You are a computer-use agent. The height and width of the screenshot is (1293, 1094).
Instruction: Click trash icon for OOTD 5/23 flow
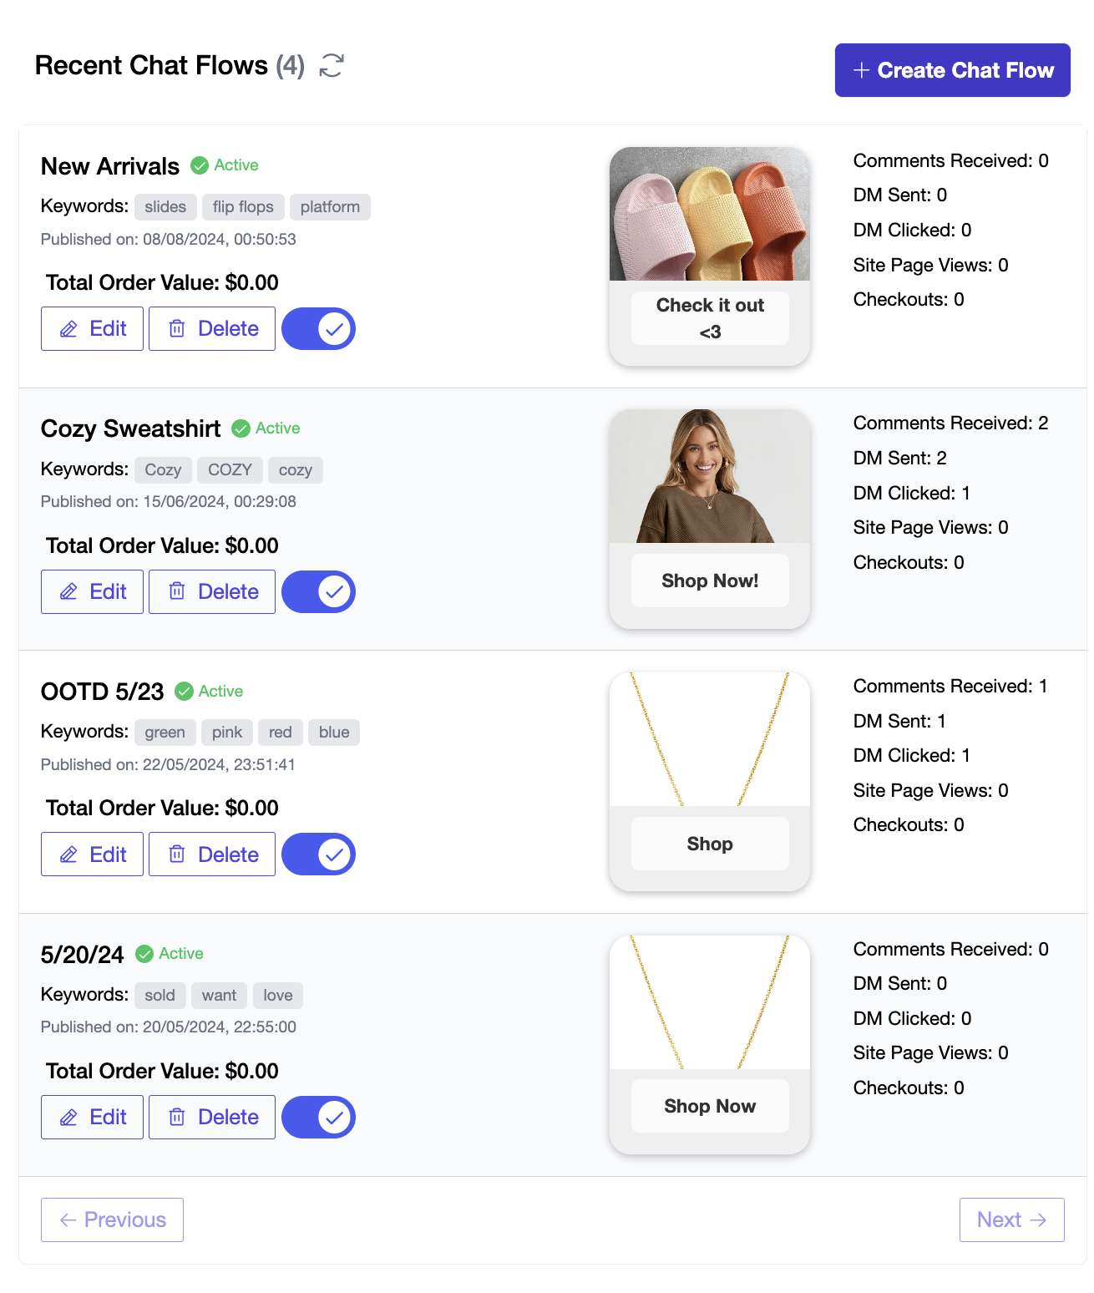[177, 854]
